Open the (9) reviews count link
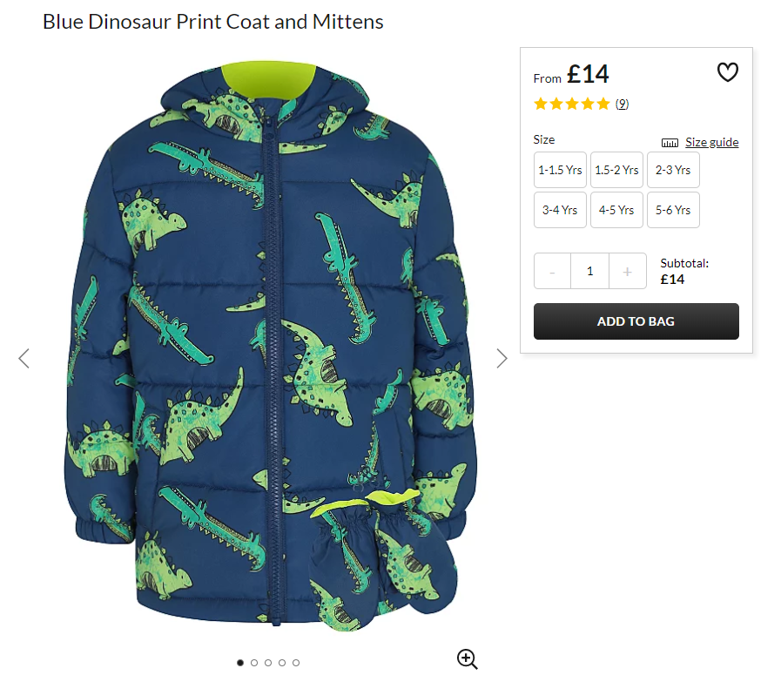This screenshot has height=675, width=781. pyautogui.click(x=622, y=104)
